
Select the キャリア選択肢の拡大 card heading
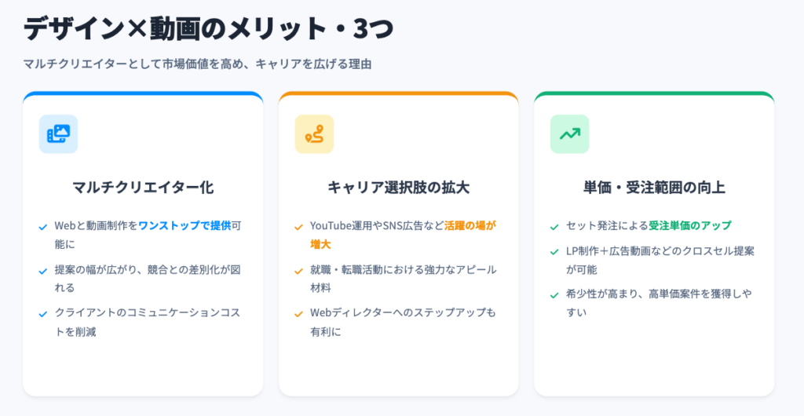click(x=398, y=188)
